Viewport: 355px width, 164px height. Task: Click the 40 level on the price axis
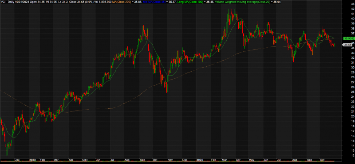(352, 19)
